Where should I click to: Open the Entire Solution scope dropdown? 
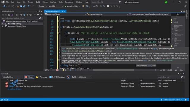[x=12, y=77]
